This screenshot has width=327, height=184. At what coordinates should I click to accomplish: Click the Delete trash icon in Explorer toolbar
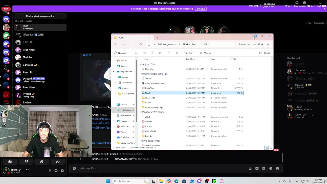(177, 53)
